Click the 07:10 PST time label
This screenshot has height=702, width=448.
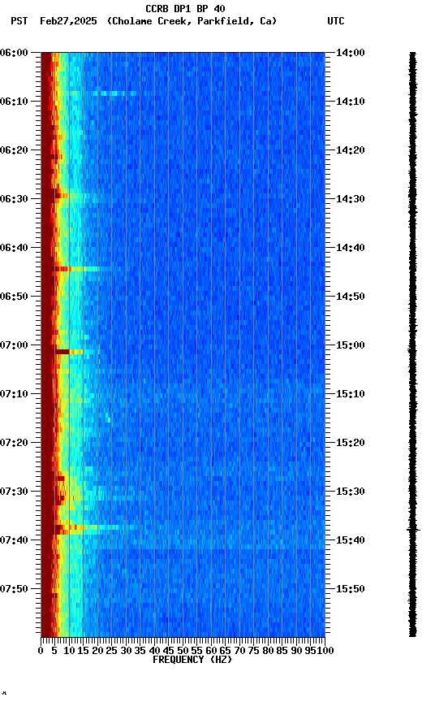[14, 394]
